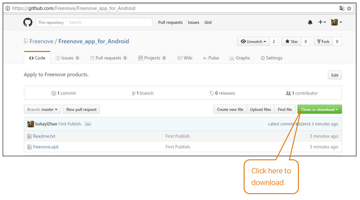Click Create new file button
The image size is (360, 200).
pyautogui.click(x=230, y=109)
